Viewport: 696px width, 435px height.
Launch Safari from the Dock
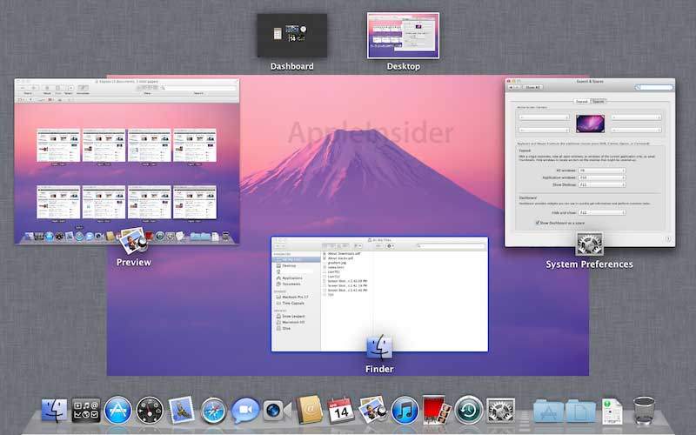(x=214, y=410)
